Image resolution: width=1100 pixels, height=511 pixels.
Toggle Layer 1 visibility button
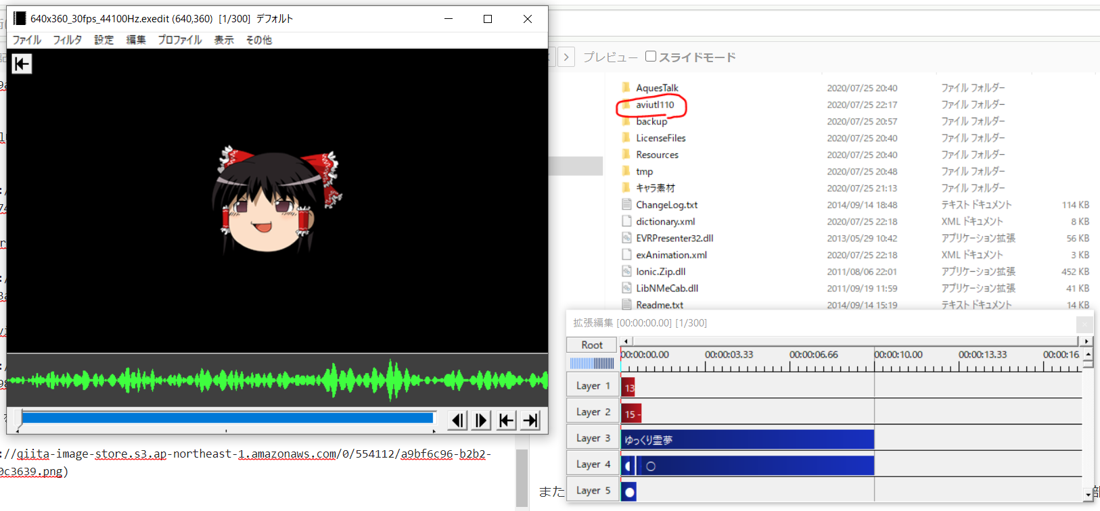click(x=592, y=385)
